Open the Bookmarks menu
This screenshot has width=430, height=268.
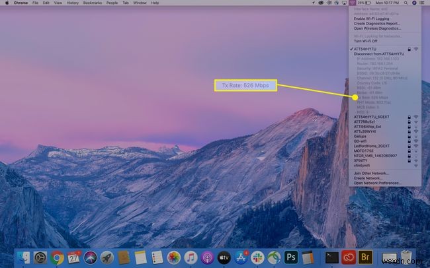93,3
